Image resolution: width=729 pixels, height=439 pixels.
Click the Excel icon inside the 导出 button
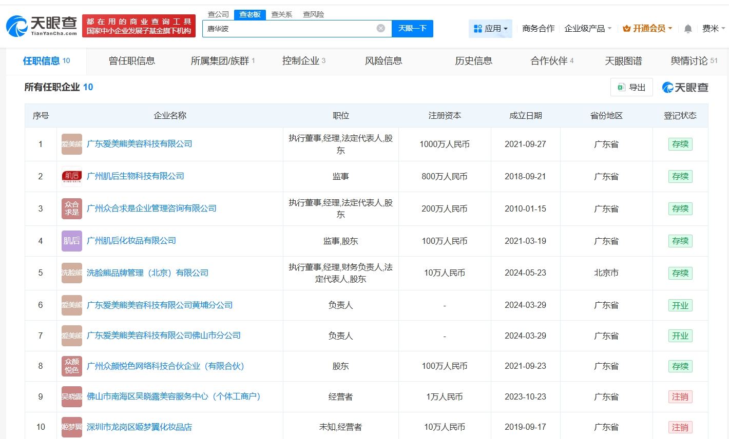[622, 87]
